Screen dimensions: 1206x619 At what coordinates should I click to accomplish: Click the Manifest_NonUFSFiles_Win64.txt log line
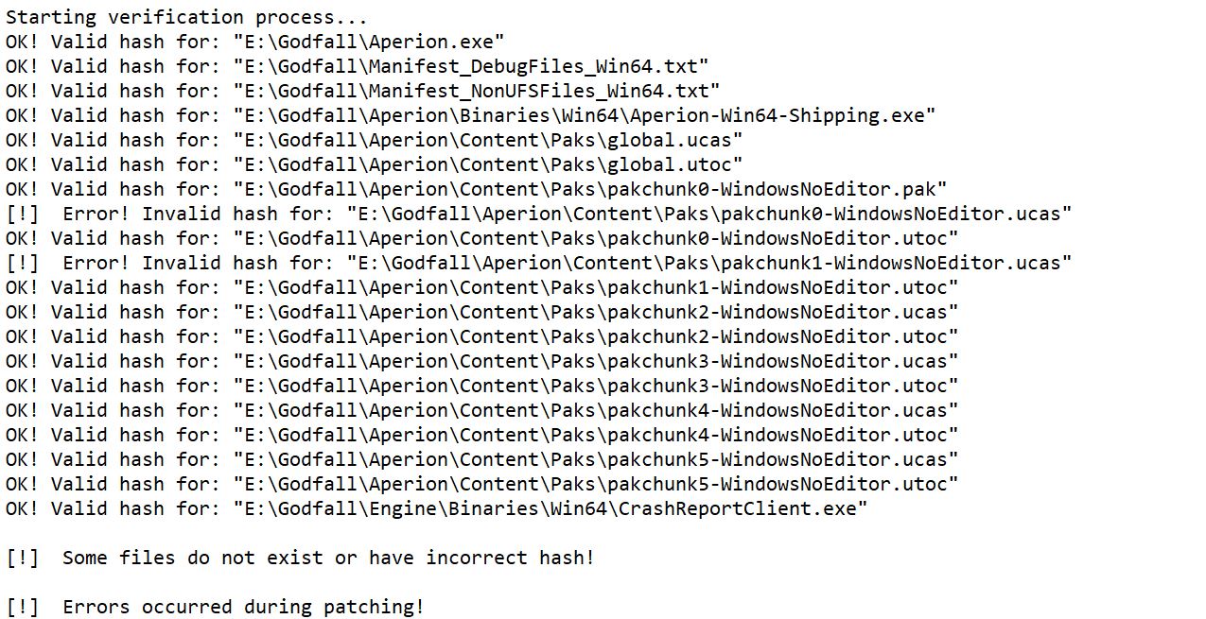pyautogui.click(x=363, y=91)
